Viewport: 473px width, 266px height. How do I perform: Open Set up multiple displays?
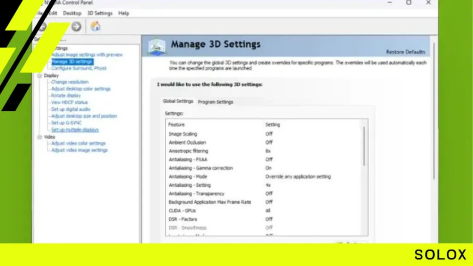click(x=75, y=130)
